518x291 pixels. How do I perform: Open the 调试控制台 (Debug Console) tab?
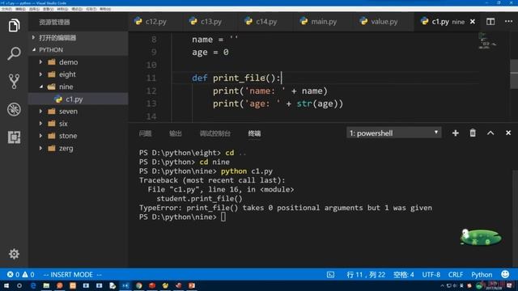(x=215, y=133)
